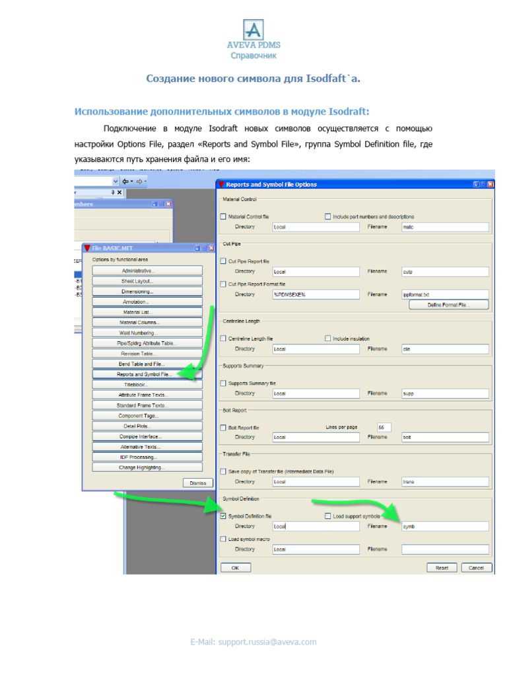Minimize the File BASIC.MET window
The width and height of the screenshot is (507, 677).
click(x=197, y=249)
